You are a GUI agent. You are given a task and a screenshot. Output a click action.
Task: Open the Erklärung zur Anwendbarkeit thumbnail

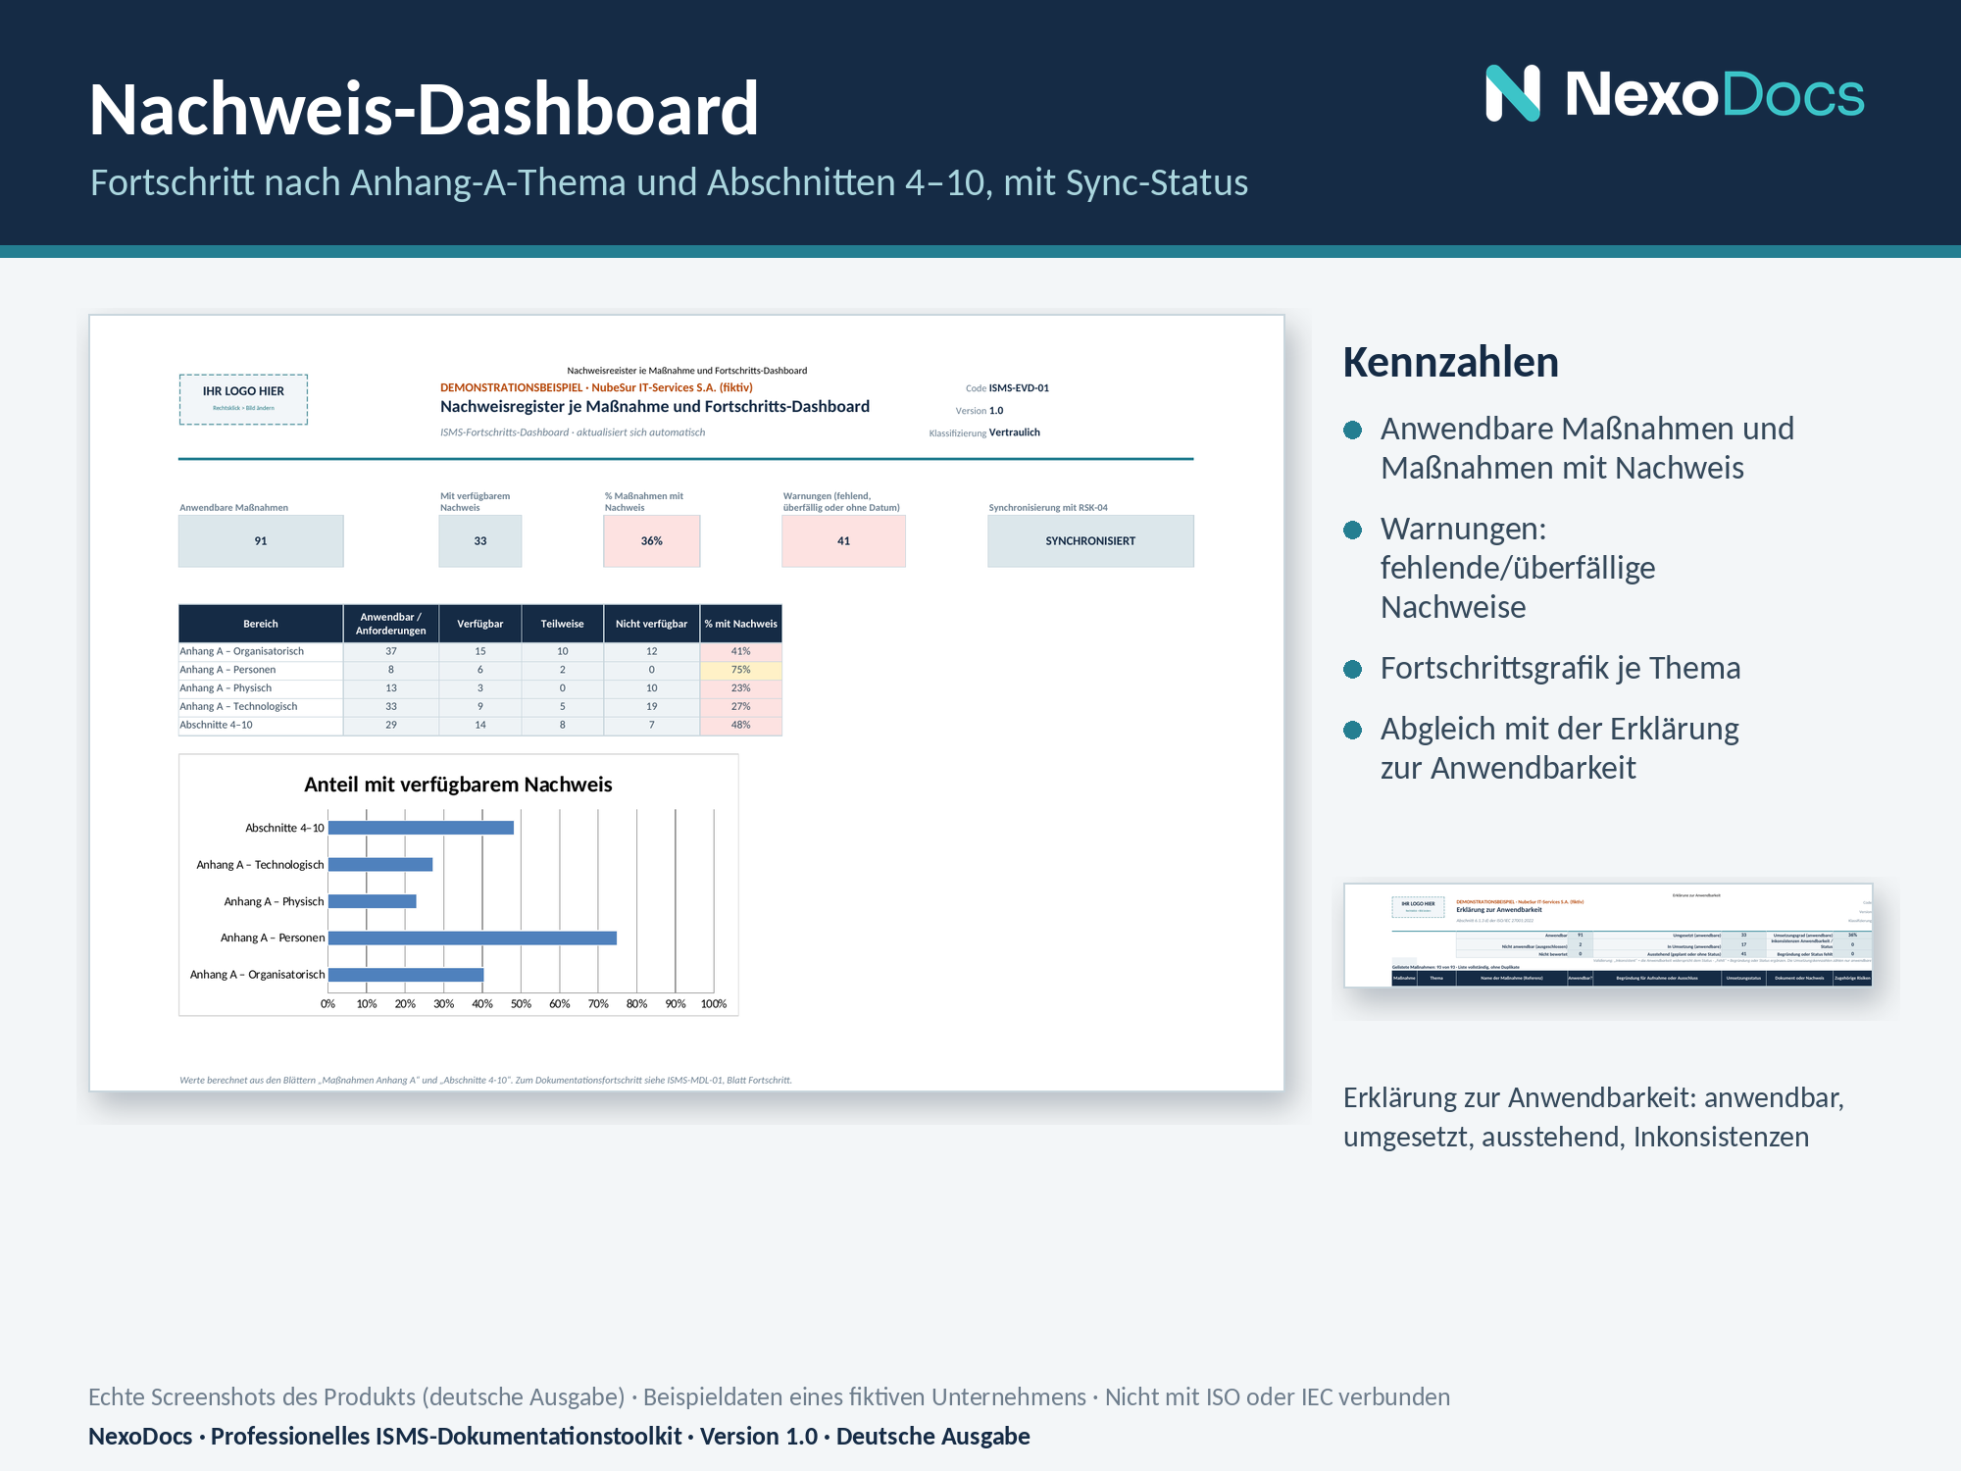point(1608,935)
